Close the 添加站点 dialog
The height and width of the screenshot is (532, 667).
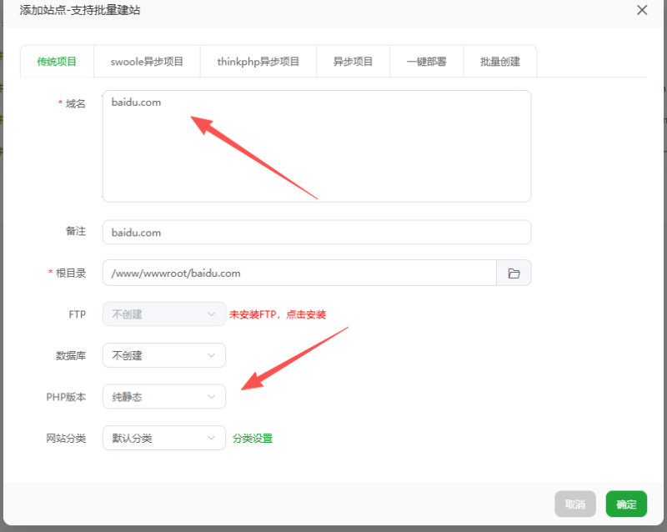click(x=641, y=10)
